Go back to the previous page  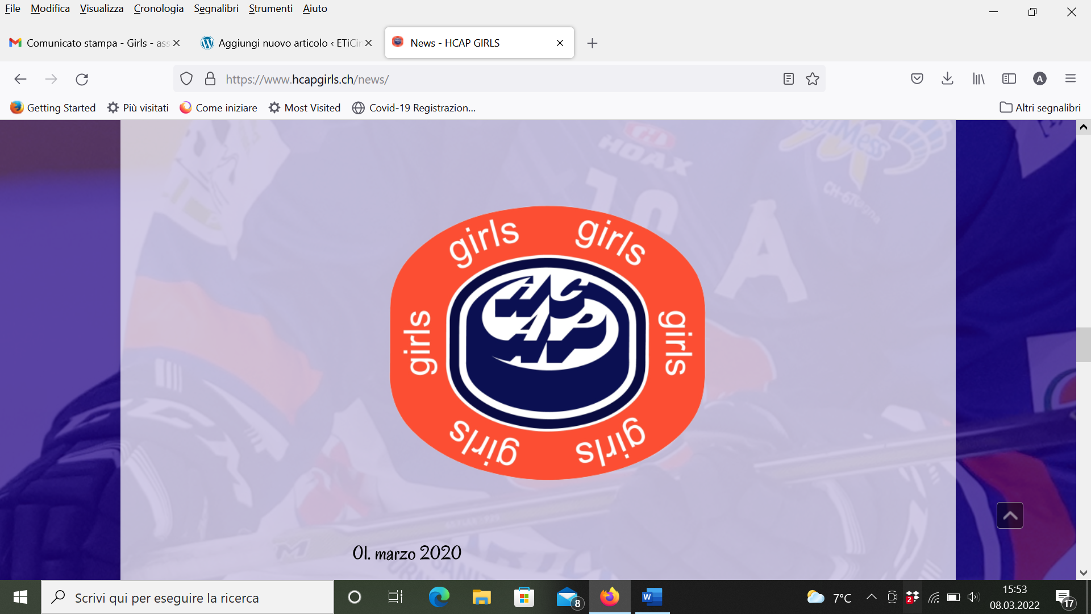[x=20, y=79]
